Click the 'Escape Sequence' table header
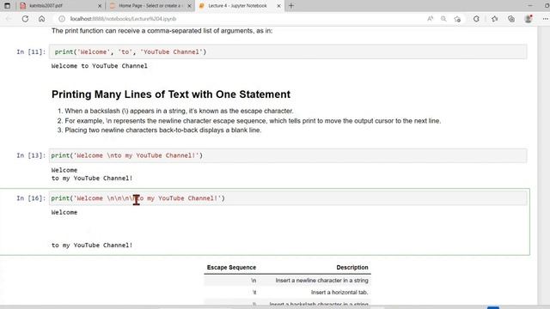 231,267
